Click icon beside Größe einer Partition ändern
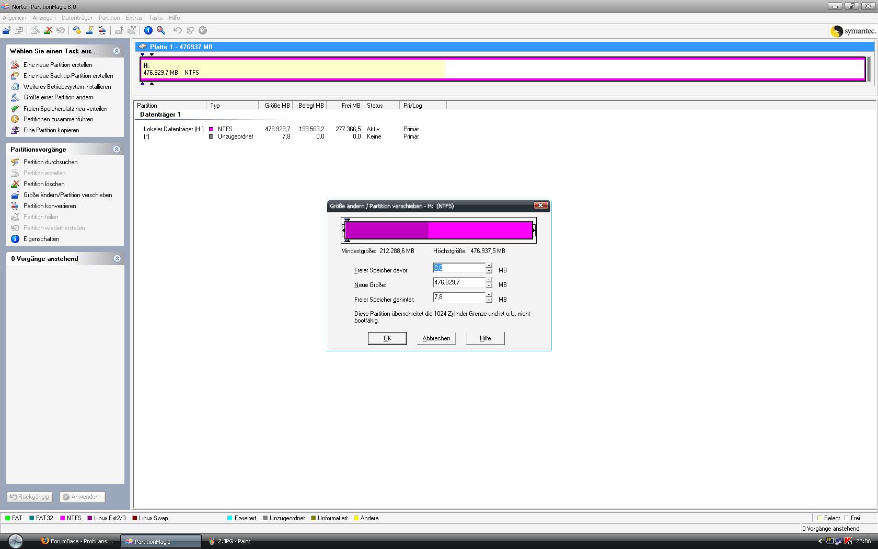 point(15,97)
